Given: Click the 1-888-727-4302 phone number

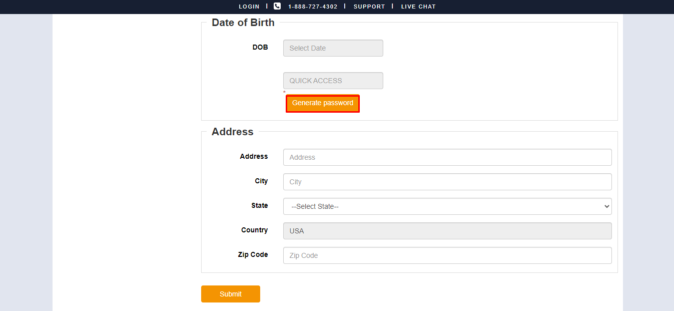Looking at the screenshot, I should click(x=313, y=7).
